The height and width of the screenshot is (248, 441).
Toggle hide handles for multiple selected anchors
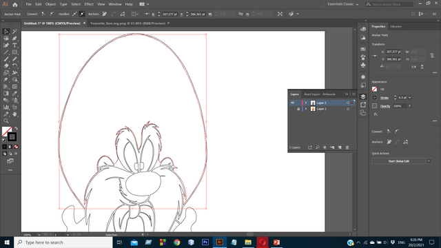[82, 14]
